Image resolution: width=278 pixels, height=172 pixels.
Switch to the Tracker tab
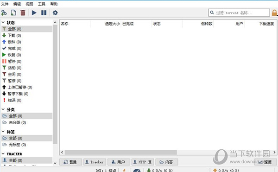click(x=95, y=162)
